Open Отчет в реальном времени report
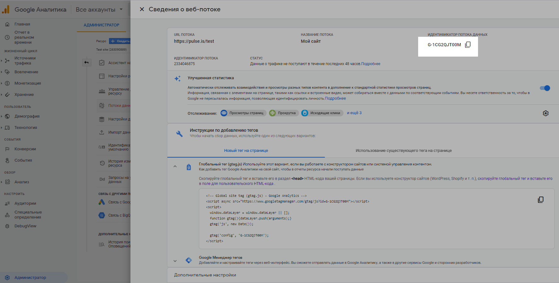559x283 pixels. [24, 37]
